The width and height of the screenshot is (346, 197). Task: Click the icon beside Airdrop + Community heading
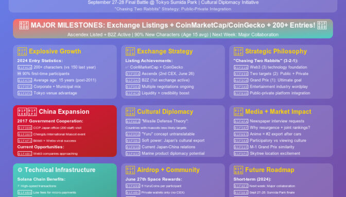130,170
